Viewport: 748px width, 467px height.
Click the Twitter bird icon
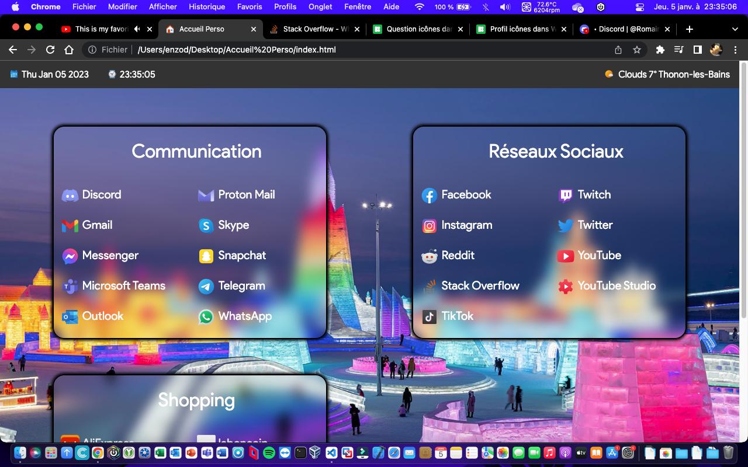[566, 225]
